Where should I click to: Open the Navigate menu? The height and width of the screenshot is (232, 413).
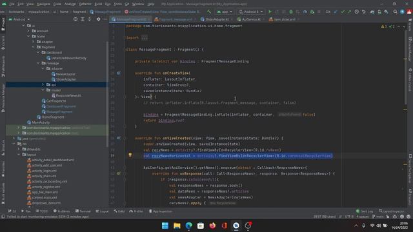click(43, 4)
